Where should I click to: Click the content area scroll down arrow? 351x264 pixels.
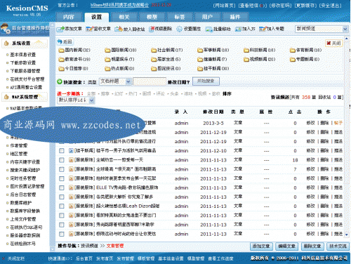click(x=347, y=235)
